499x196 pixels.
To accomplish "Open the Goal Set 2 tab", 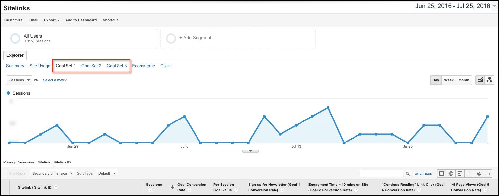I will [91, 66].
